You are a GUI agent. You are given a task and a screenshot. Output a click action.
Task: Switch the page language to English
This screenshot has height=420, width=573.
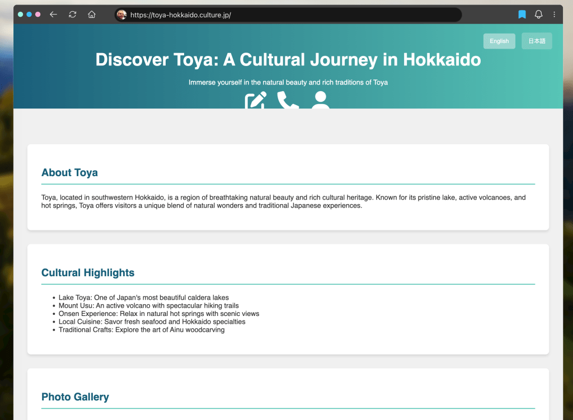(499, 41)
